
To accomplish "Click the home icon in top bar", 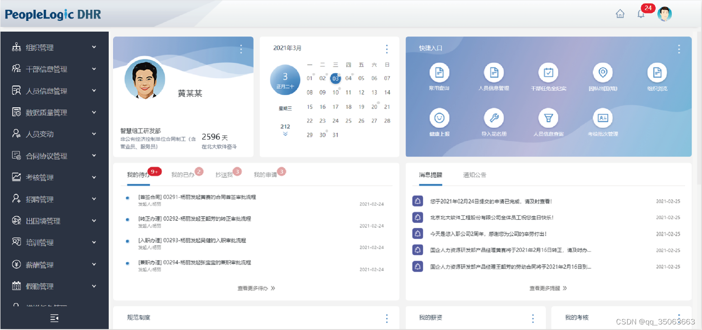I will coord(620,13).
